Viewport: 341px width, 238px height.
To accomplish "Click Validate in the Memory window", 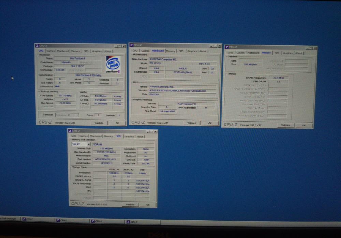I will click(285, 125).
